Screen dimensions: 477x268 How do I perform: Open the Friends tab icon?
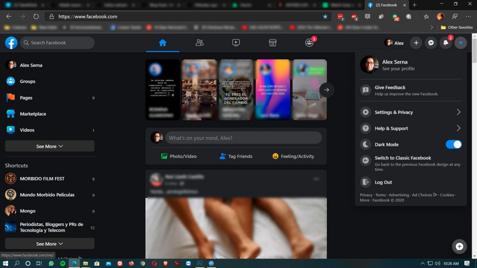point(200,43)
